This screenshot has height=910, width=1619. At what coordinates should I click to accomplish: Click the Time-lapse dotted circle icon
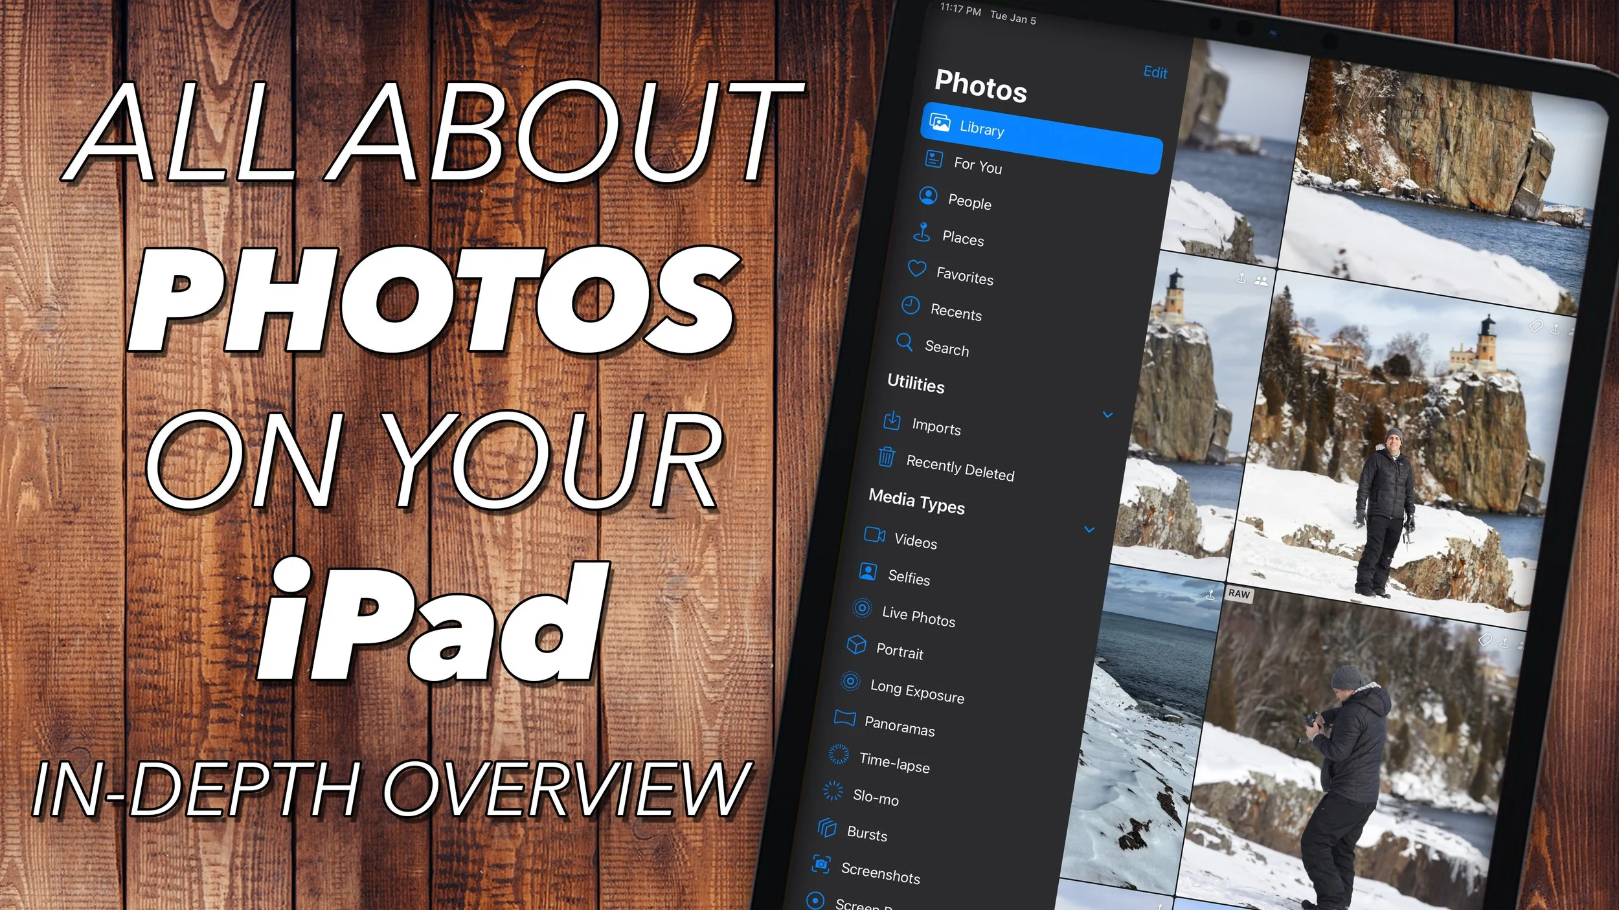839,754
